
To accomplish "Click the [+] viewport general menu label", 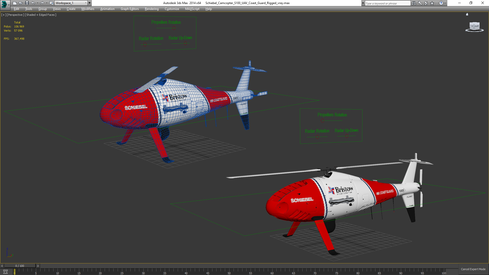I will pyautogui.click(x=4, y=15).
